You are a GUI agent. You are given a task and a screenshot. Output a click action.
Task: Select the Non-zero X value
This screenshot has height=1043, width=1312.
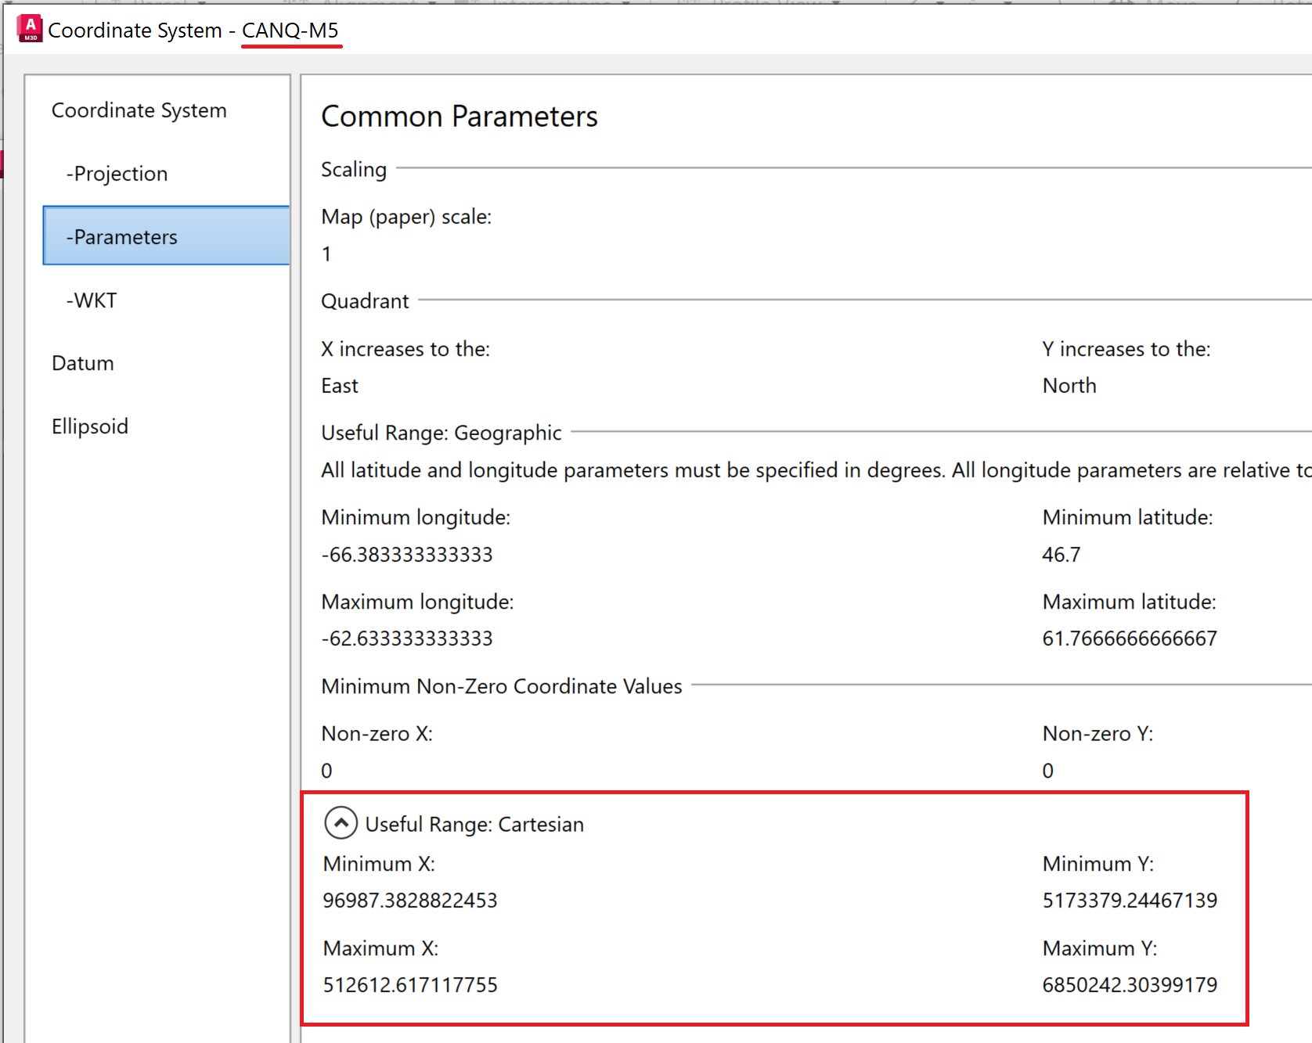(326, 770)
